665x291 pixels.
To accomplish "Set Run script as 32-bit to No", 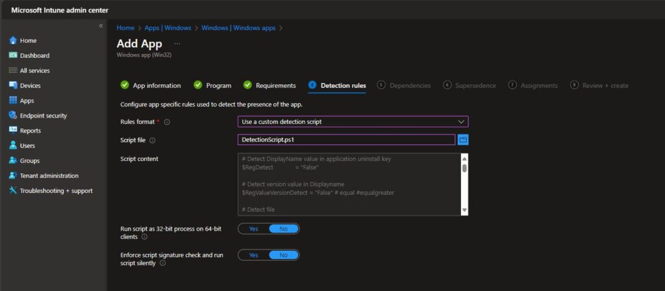I will pyautogui.click(x=284, y=229).
